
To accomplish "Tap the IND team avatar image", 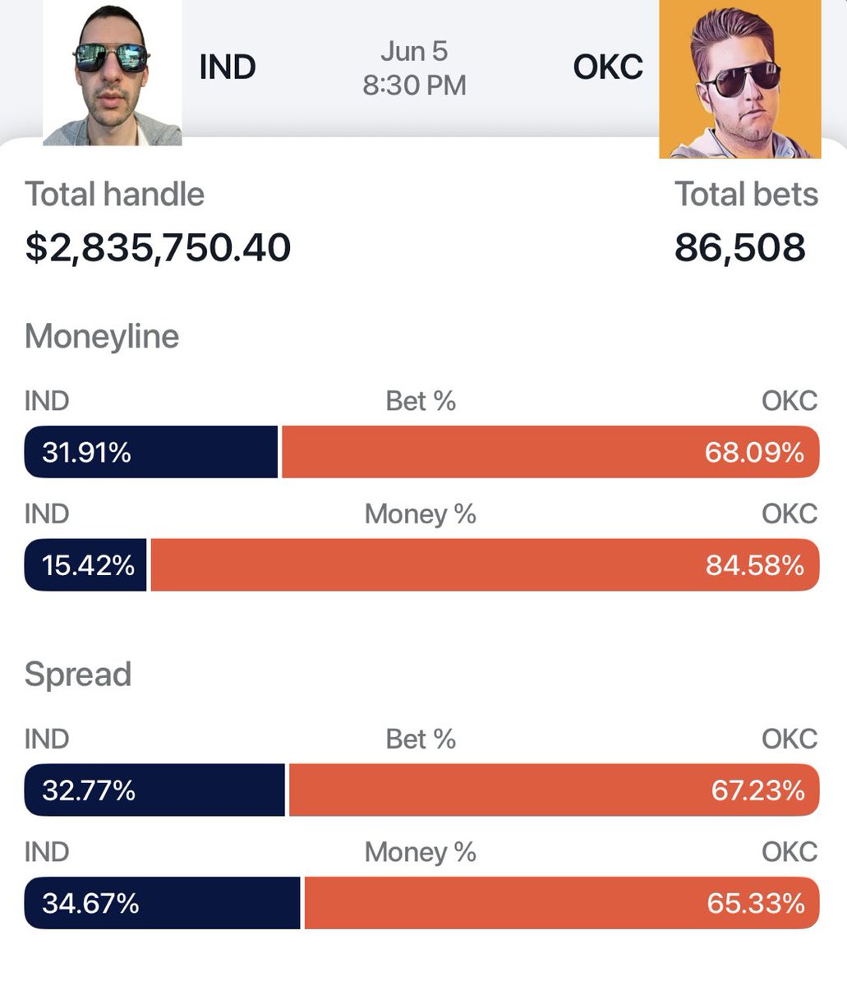I will coord(113,73).
